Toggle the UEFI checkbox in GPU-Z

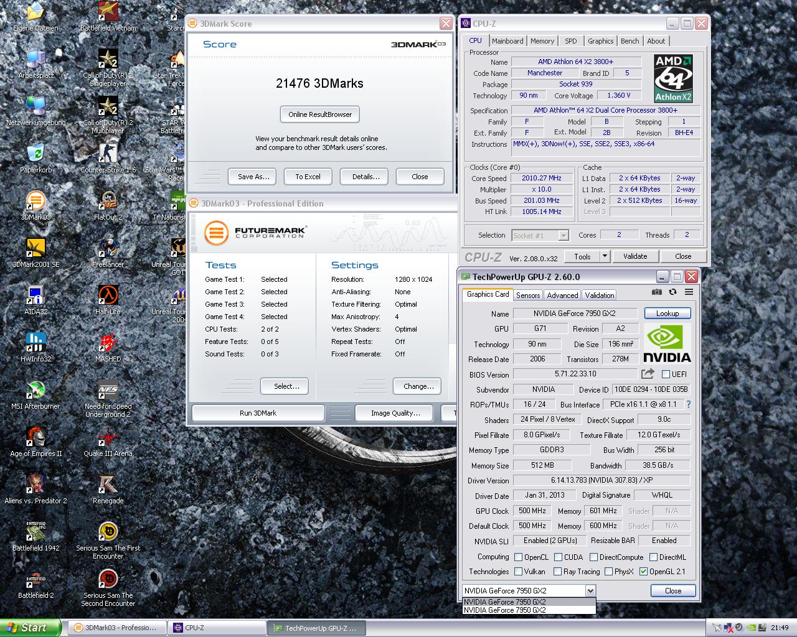coord(666,374)
